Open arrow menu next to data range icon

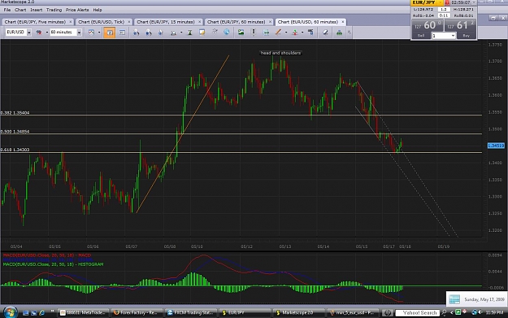click(46, 33)
